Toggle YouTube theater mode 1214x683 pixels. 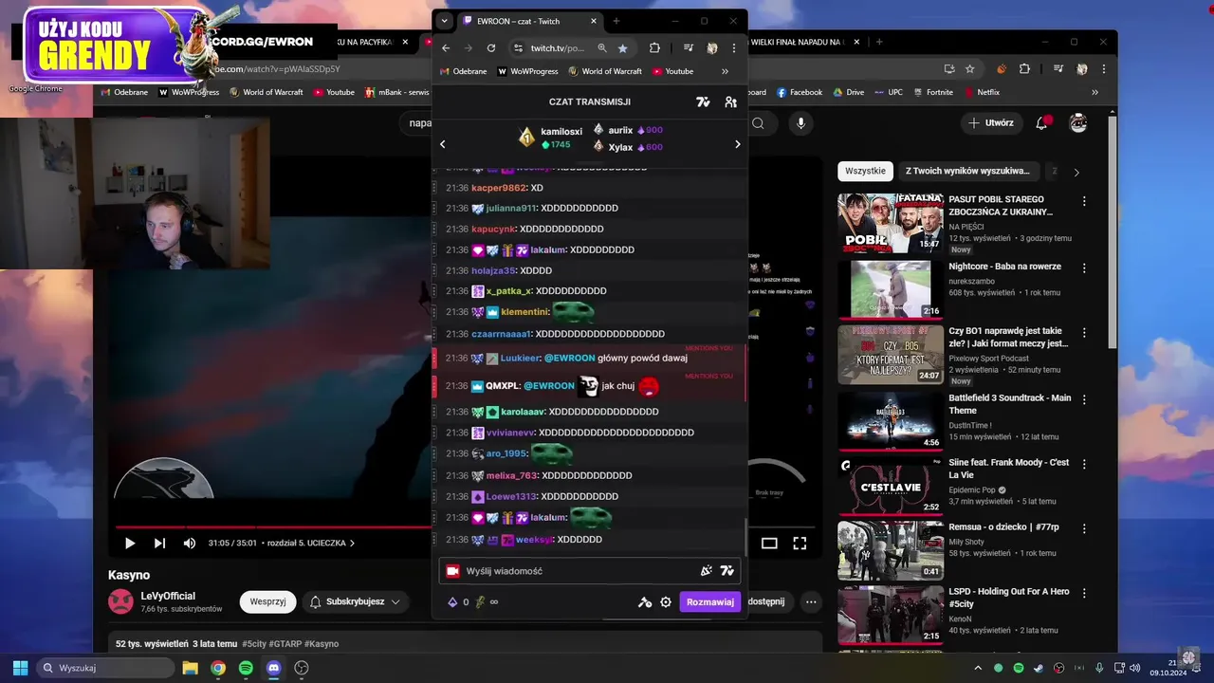pyautogui.click(x=769, y=544)
